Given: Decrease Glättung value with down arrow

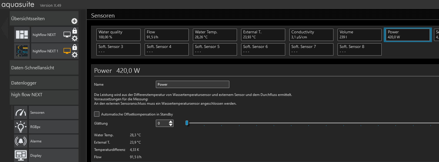Looking at the screenshot, I should (171, 125).
